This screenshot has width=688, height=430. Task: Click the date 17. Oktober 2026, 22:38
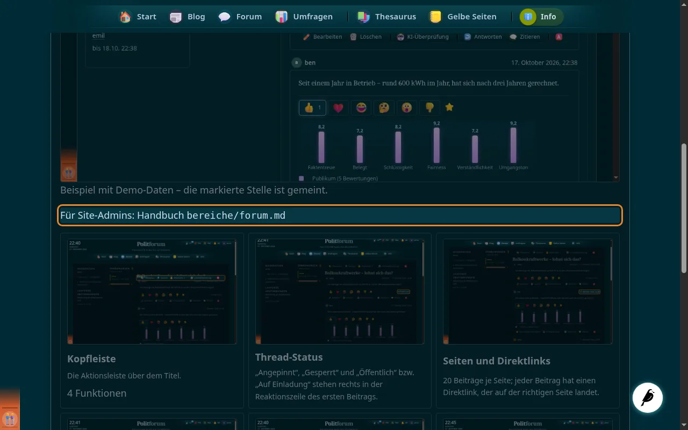544,62
